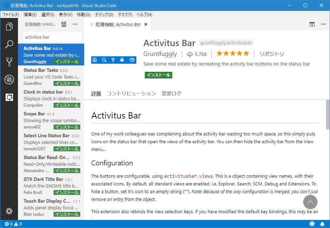The height and width of the screenshot is (228, 330).
Task: Select Status Bar Read-On... extension in list
Action: [x=51, y=164]
